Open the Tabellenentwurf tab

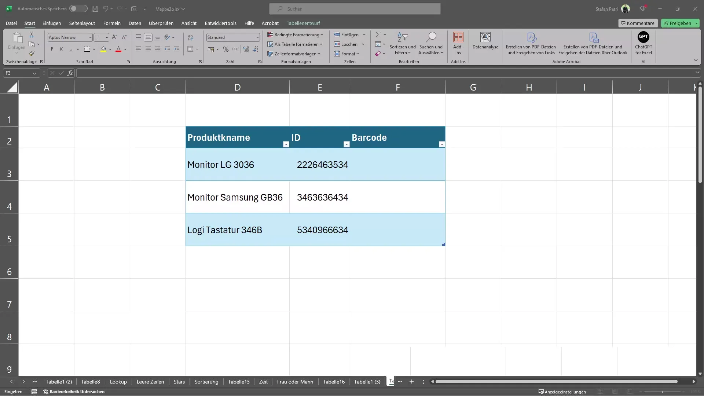coord(303,23)
